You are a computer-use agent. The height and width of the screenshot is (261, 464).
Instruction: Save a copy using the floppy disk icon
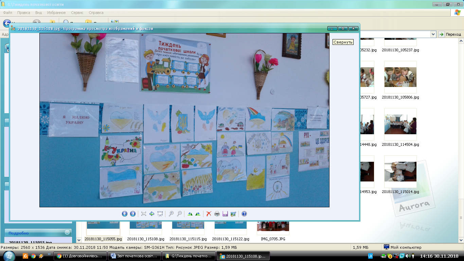coord(225,214)
